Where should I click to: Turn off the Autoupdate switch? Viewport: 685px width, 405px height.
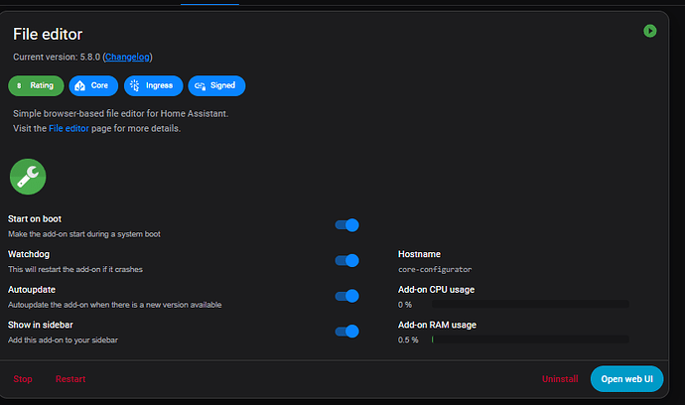point(346,296)
